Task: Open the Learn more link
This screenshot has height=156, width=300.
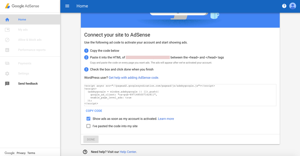Action: [x=166, y=119]
